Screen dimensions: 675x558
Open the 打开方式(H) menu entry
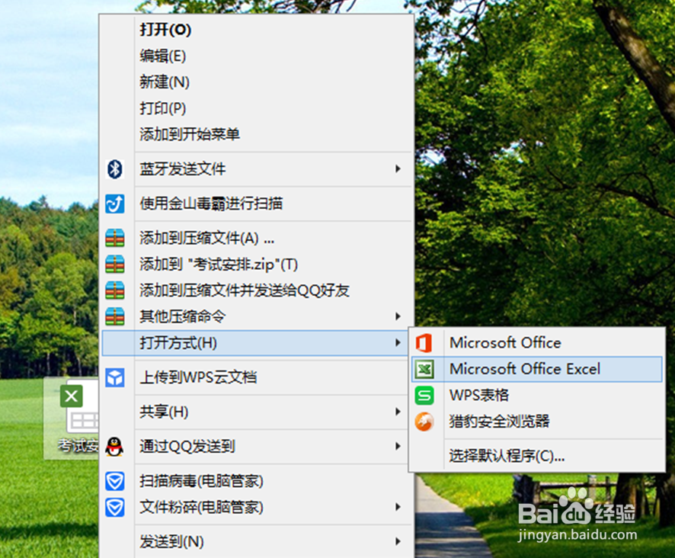click(x=256, y=343)
